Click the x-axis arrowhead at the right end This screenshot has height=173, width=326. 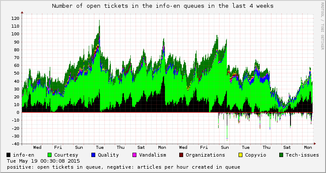[x=315, y=144]
